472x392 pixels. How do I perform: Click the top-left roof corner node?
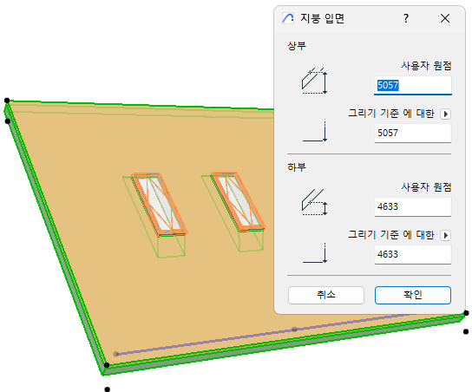(7, 101)
